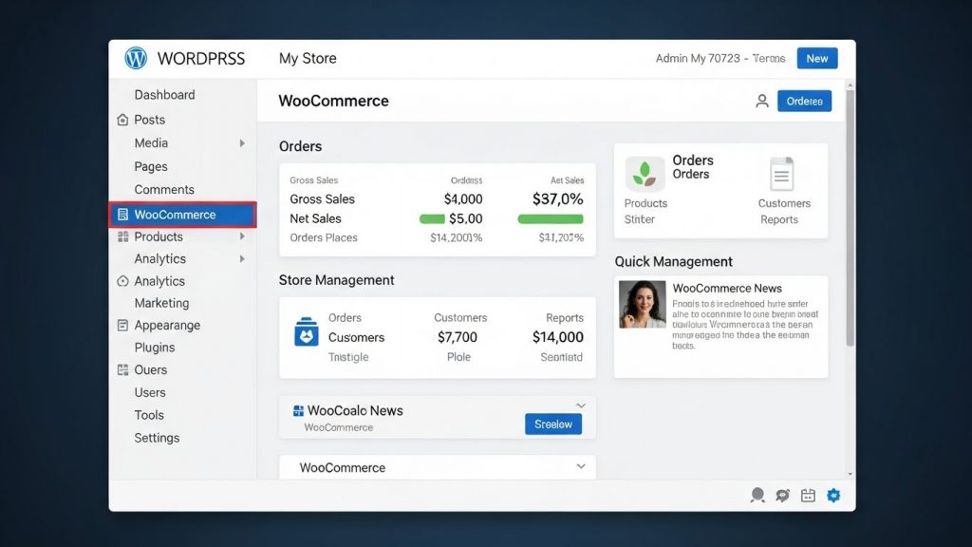972x547 pixels.
Task: Click the blue store bag icon
Action: point(307,331)
